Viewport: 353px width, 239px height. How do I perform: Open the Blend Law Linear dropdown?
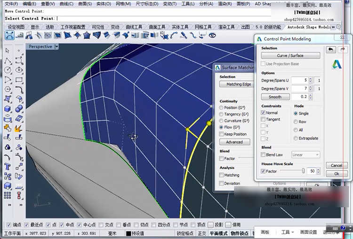[x=305, y=154]
